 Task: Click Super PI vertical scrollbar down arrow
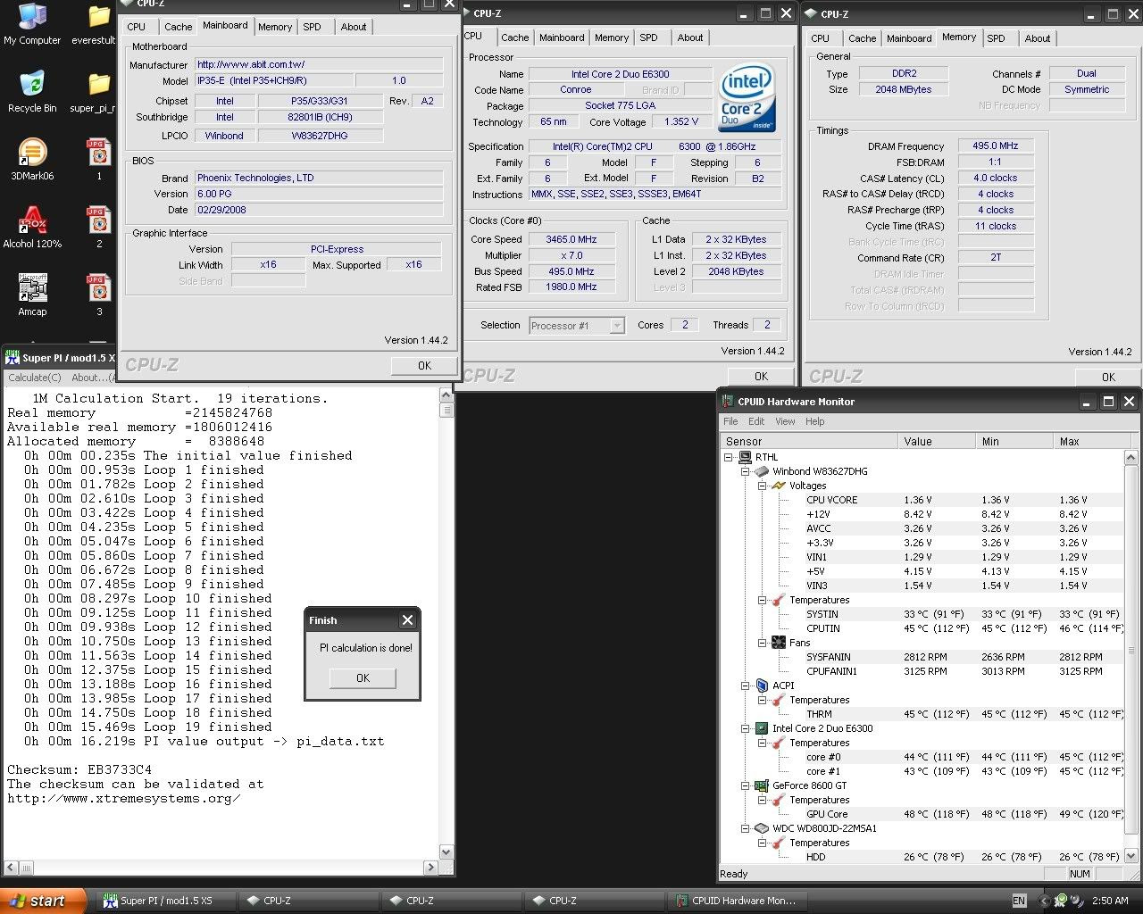point(446,852)
